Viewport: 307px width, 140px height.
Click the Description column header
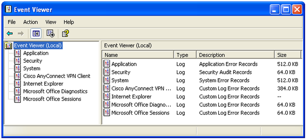[235, 55]
